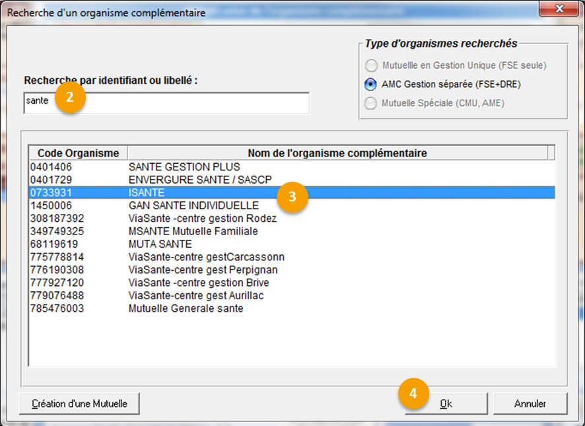Cancel with the Annuler button
Viewport: 585px width, 426px height.
pyautogui.click(x=530, y=404)
